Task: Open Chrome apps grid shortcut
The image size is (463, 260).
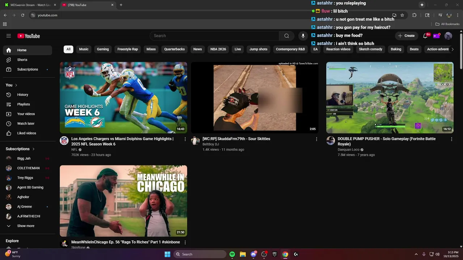Action: [x=5, y=24]
